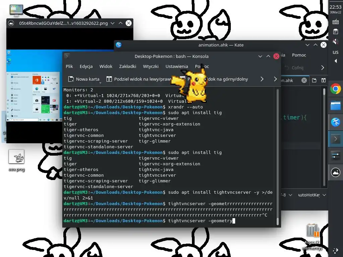The width and height of the screenshot is (343, 257).
Task: Click Kate title 'animation.ahk — Kate'
Action: 221,45
